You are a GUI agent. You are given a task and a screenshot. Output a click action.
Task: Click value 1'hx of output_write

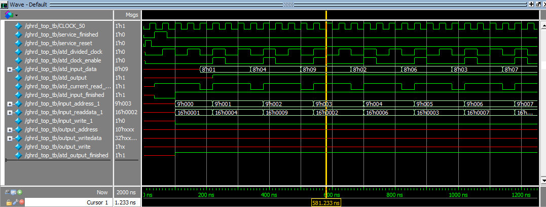tap(120, 147)
